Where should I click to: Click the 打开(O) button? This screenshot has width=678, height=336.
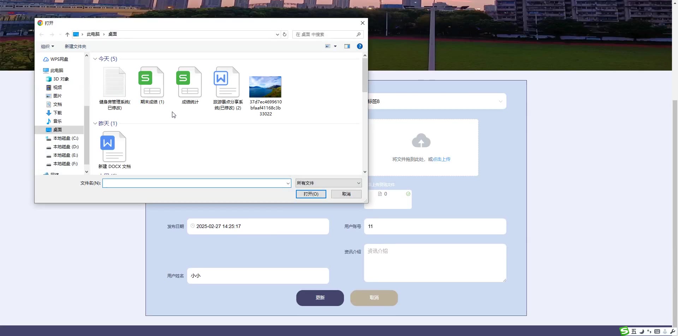coord(311,194)
